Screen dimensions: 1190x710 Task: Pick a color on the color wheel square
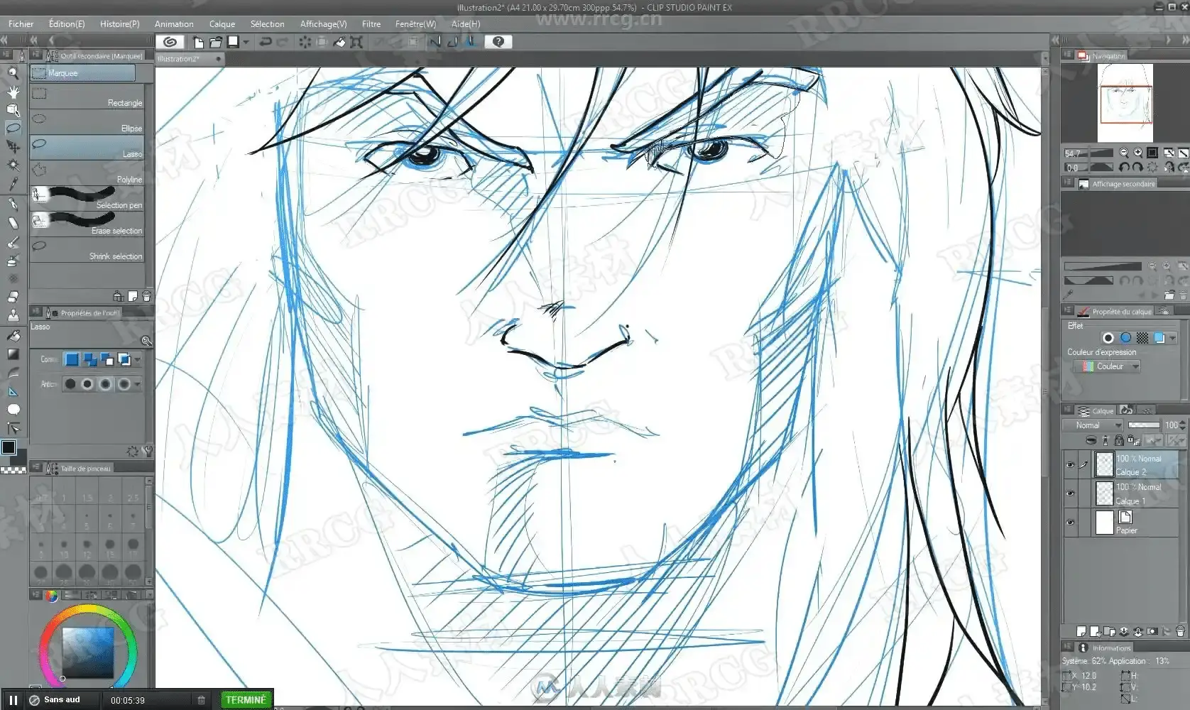click(x=88, y=652)
